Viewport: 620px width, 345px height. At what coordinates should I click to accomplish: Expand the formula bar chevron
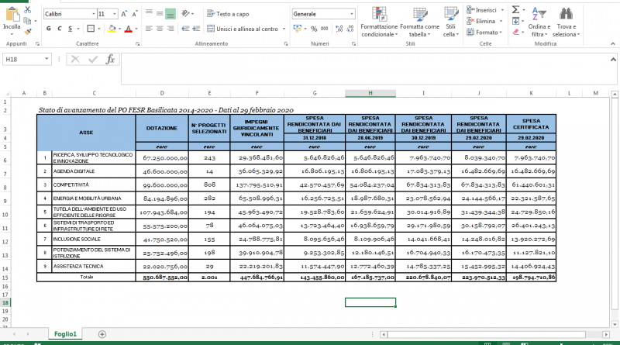tap(613, 60)
